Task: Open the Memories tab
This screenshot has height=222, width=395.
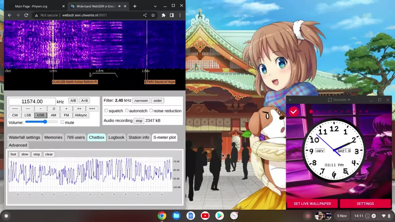Action: (x=53, y=138)
